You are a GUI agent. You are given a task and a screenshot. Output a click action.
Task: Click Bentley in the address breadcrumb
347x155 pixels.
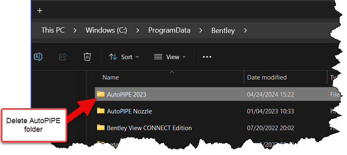tap(223, 31)
